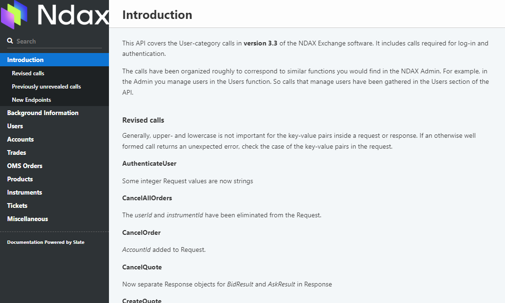Open the Revised calls subsection
Screen dimensions: 505x303
point(28,73)
